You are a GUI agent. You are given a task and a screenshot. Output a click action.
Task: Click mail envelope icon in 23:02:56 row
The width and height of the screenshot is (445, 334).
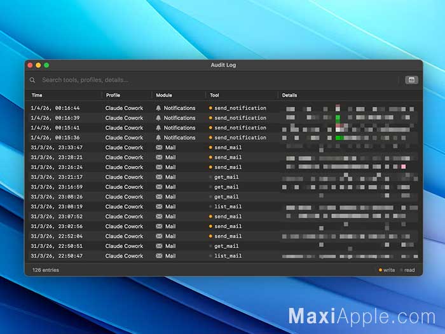click(x=159, y=226)
